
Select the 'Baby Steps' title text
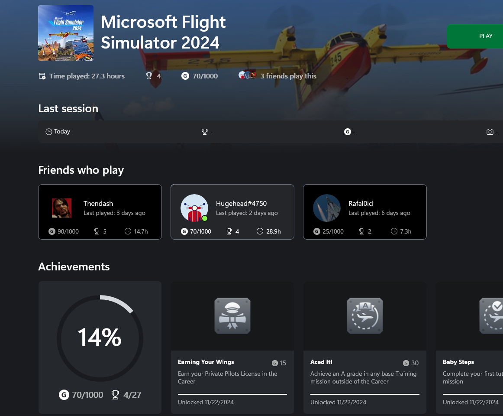pos(458,362)
